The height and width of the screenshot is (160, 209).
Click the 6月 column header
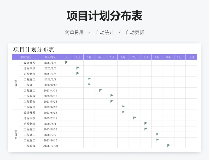(123, 57)
